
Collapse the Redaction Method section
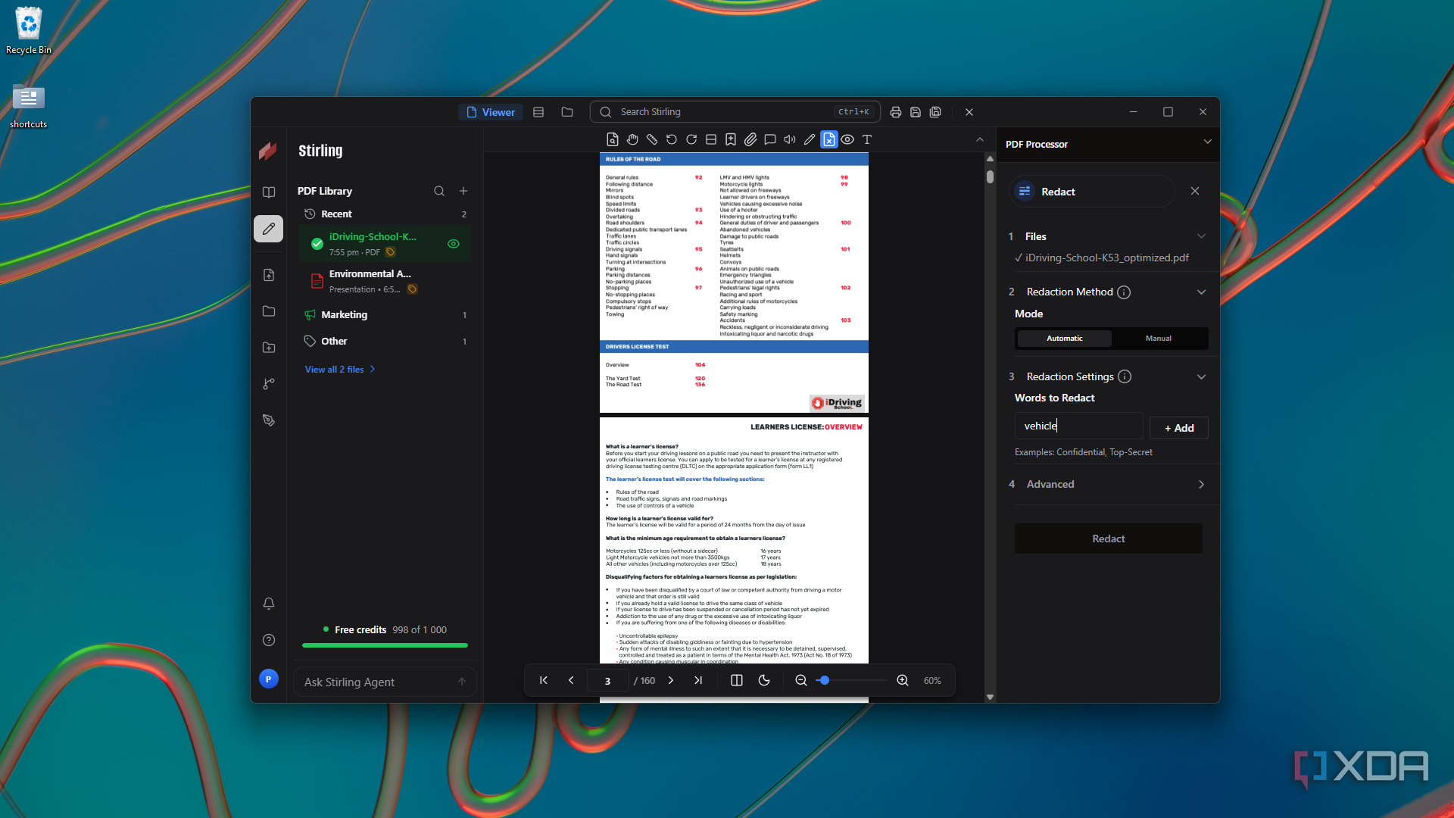click(x=1201, y=292)
